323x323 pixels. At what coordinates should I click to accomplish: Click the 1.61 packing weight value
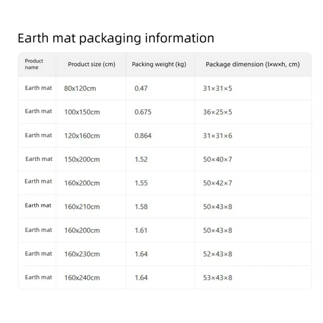(141, 230)
